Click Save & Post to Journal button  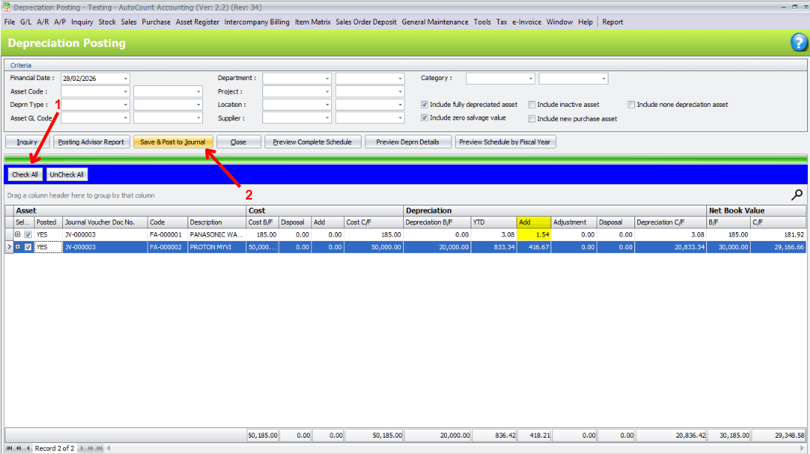click(x=173, y=142)
